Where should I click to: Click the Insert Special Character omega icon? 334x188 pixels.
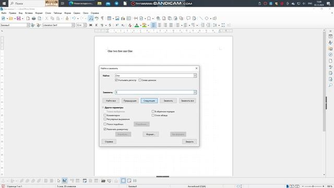pyautogui.click(x=149, y=19)
